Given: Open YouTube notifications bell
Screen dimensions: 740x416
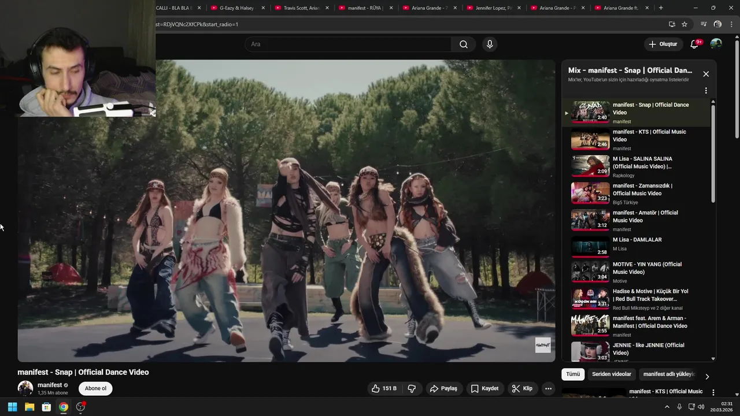Looking at the screenshot, I should tap(694, 44).
